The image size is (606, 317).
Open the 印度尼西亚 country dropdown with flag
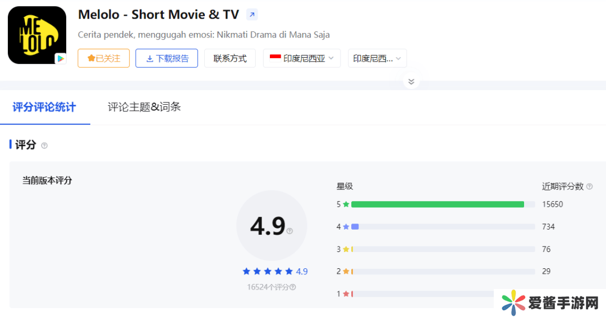(x=302, y=58)
